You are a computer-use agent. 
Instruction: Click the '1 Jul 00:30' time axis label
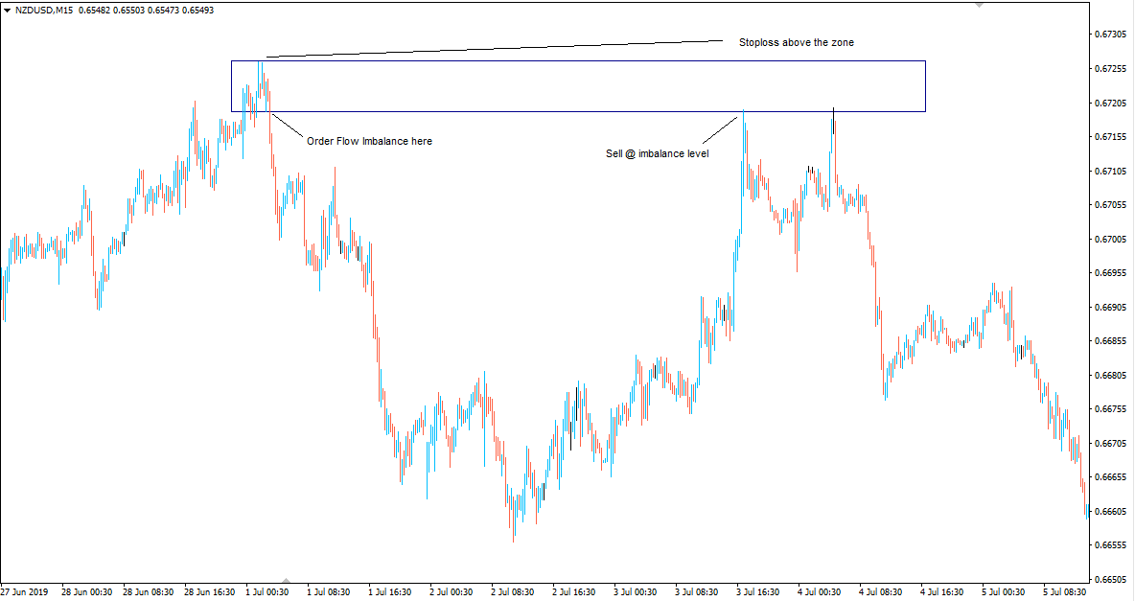[x=267, y=592]
